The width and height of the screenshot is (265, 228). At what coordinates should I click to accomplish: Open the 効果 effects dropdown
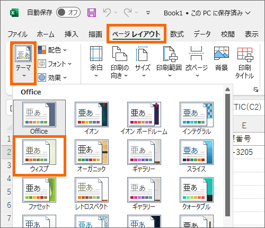click(x=52, y=77)
